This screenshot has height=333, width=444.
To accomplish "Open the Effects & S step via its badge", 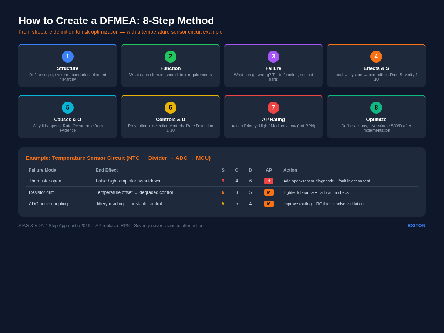I will coord(376,56).
